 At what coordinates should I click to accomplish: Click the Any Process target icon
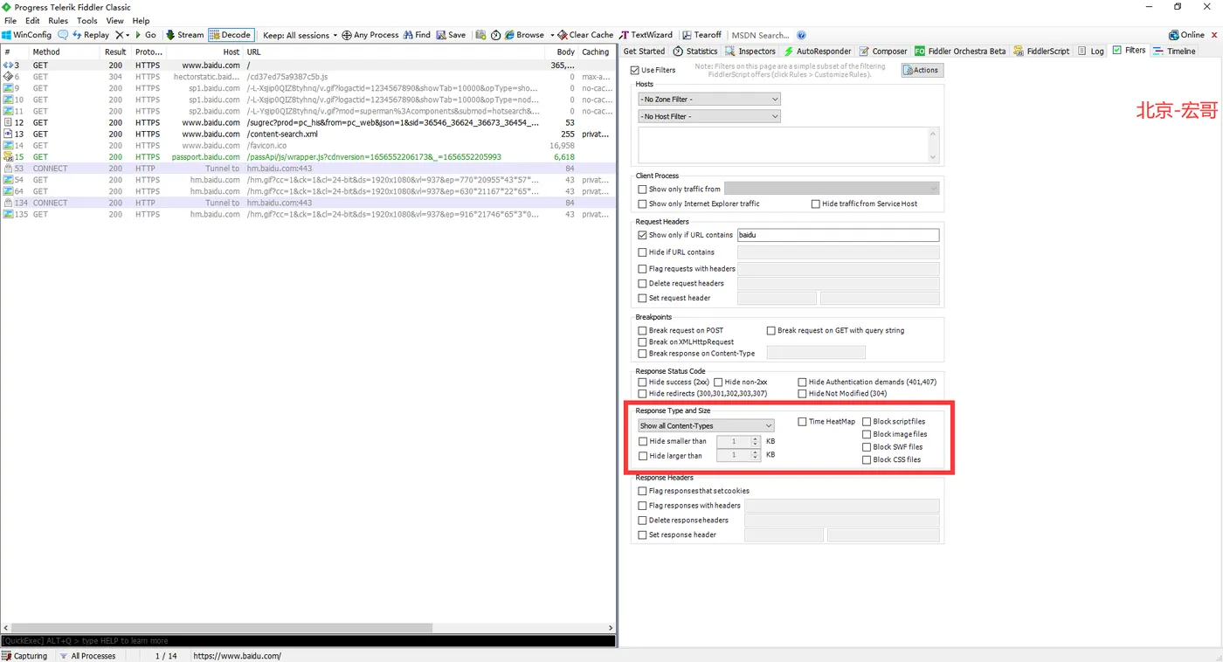370,35
